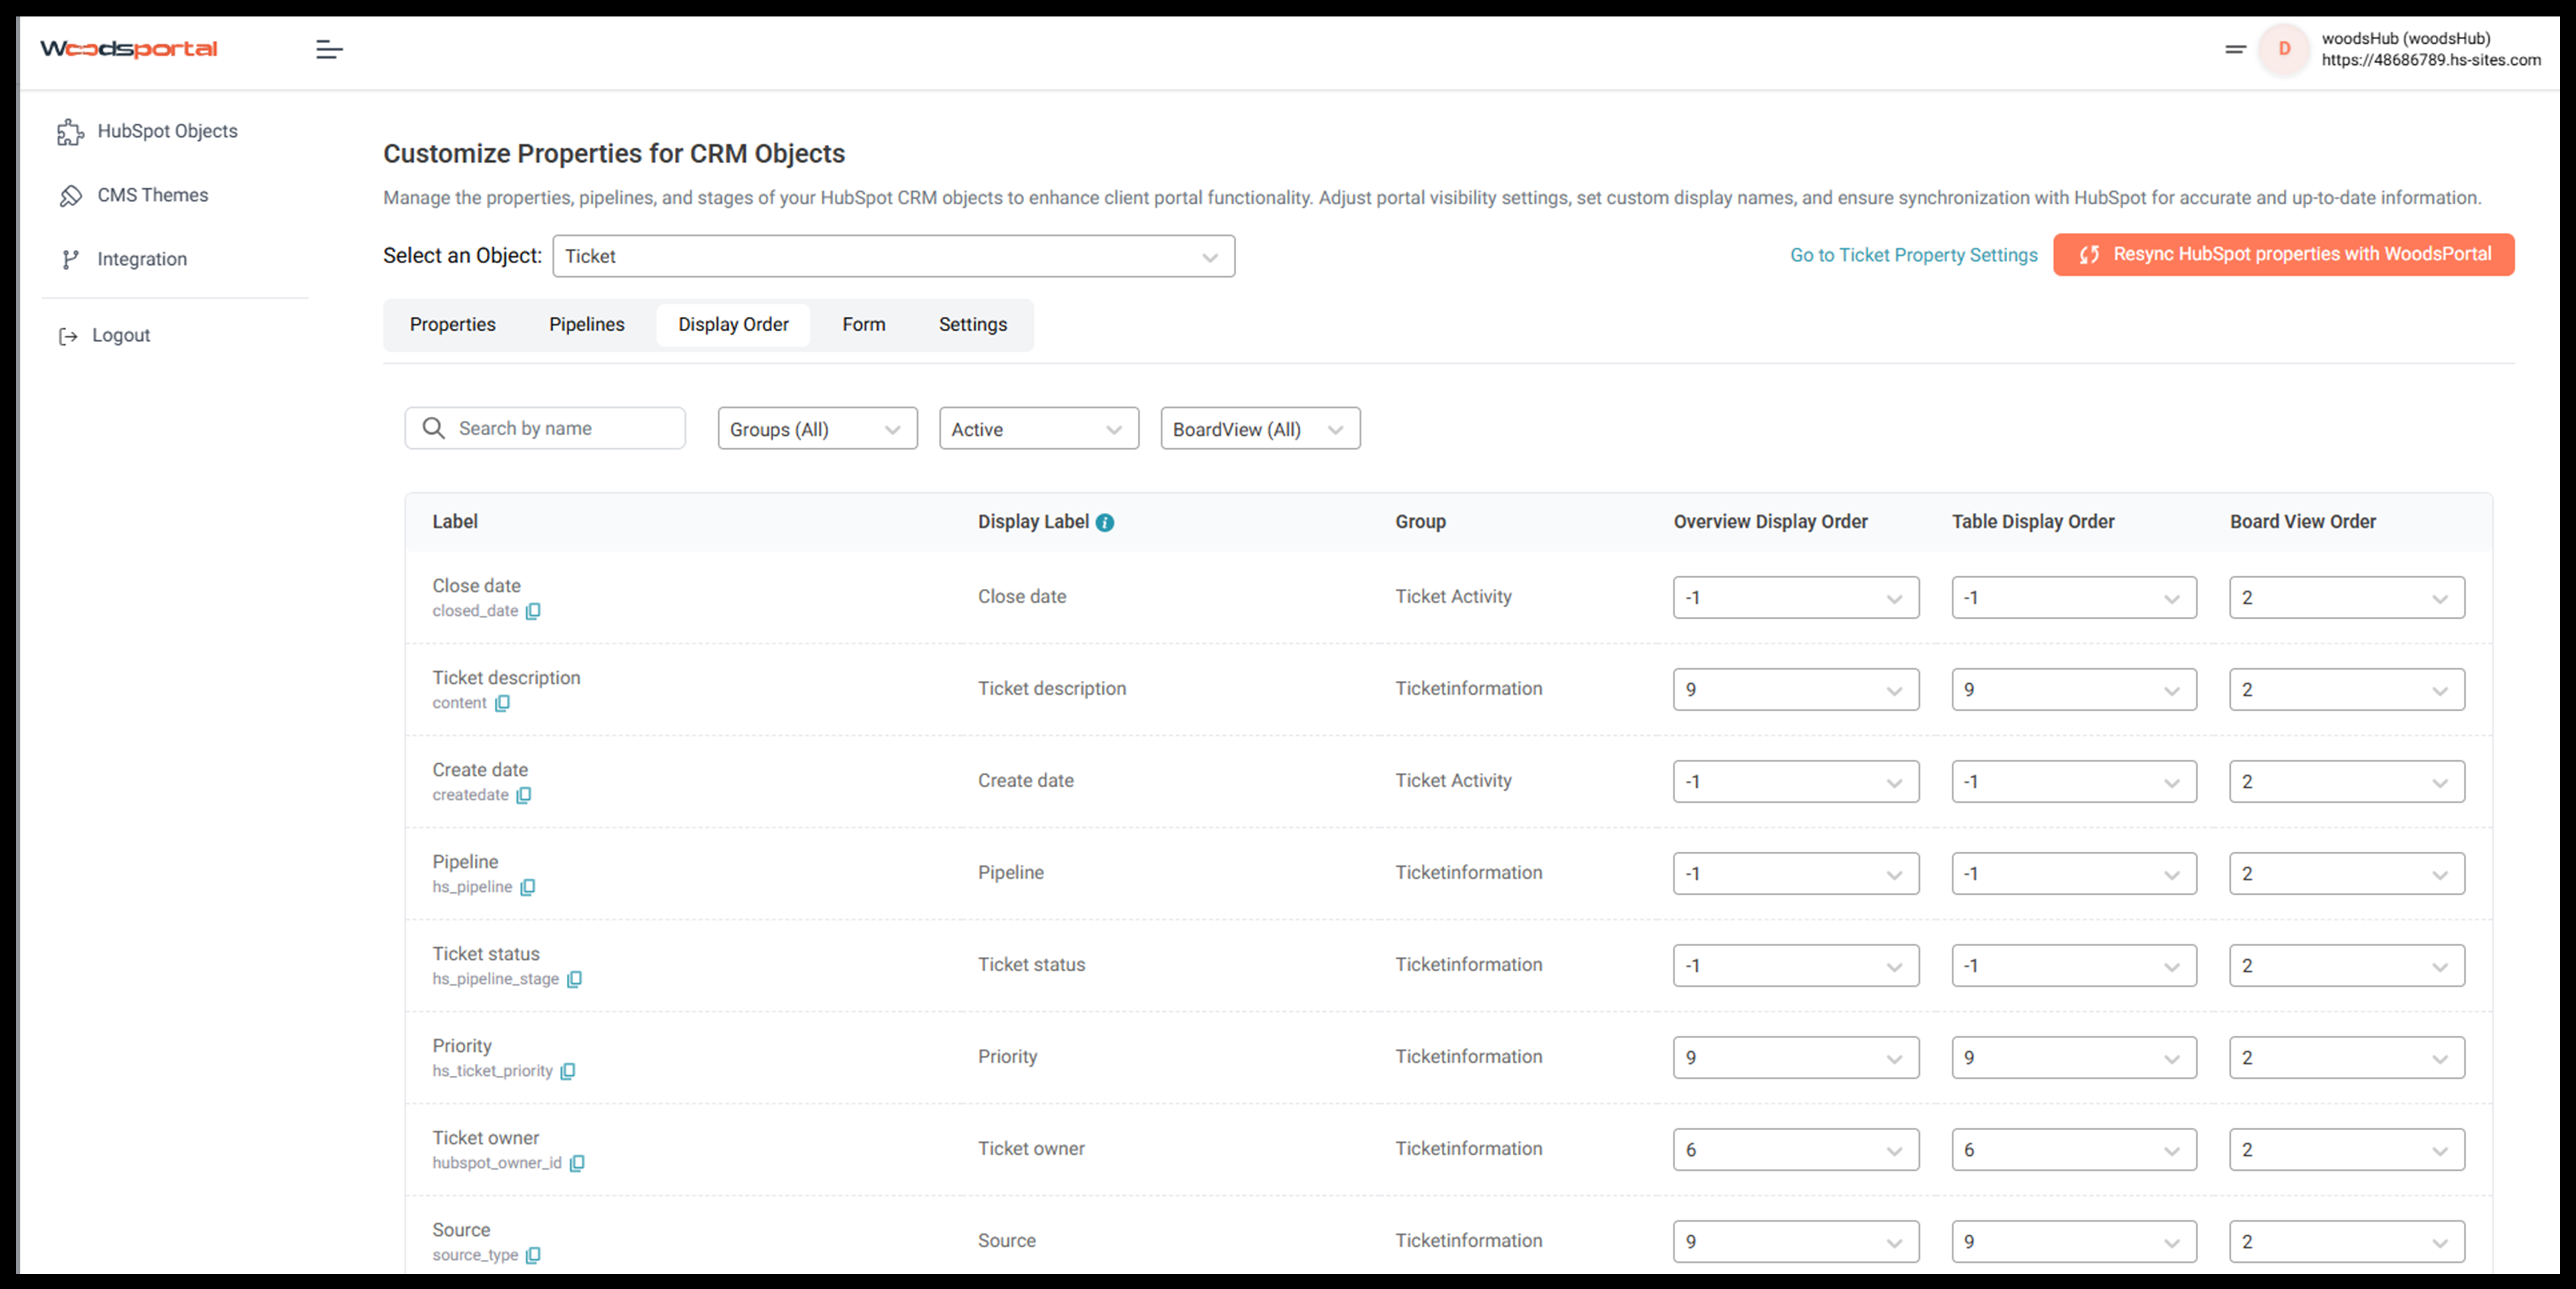Click the CMS Themes brush icon
The image size is (2576, 1289).
70,196
